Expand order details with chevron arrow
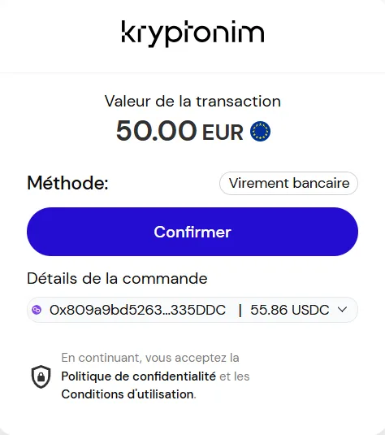The image size is (385, 435). [x=343, y=310]
